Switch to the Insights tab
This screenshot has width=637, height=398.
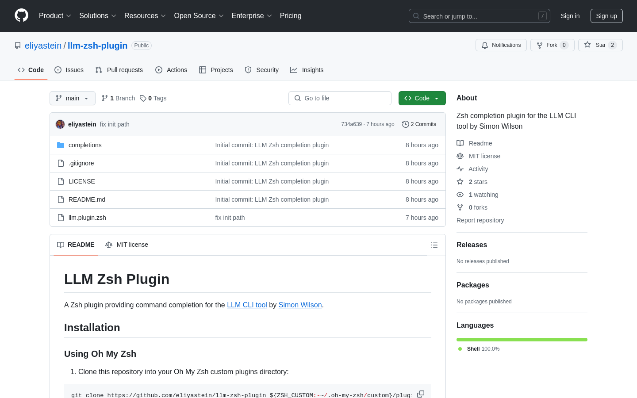click(x=307, y=70)
